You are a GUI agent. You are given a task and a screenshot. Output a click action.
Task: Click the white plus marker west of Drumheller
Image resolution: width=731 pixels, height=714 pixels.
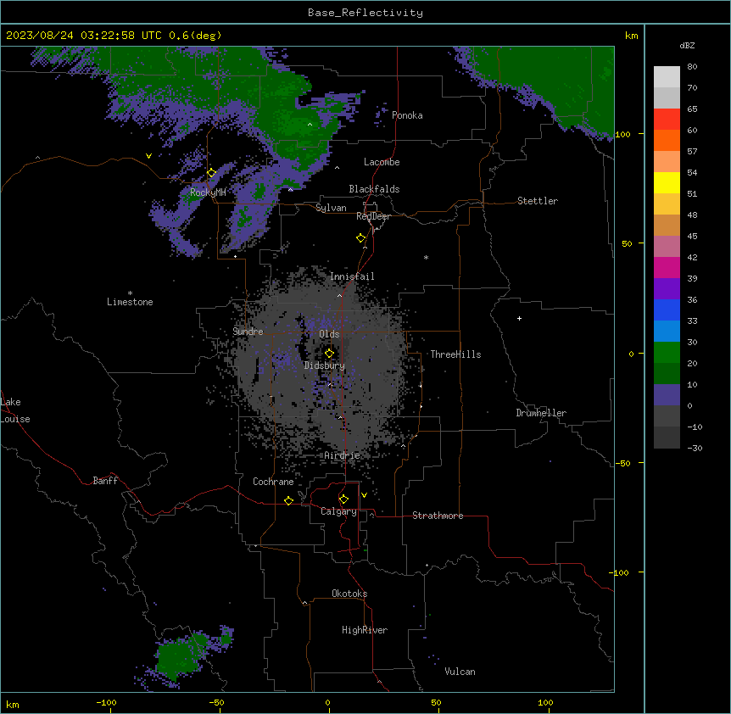[x=519, y=318]
